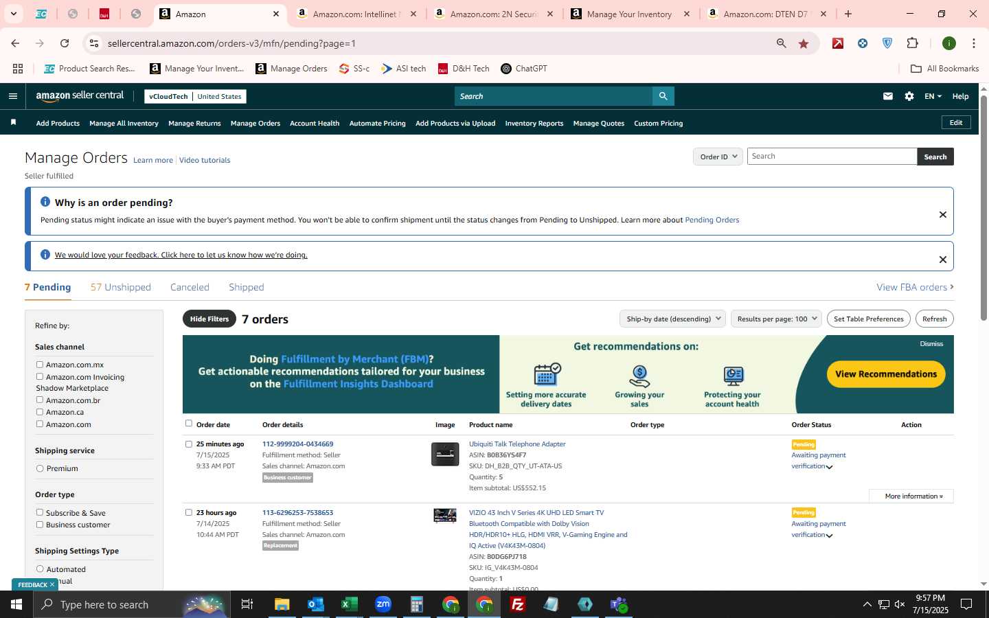
Task: Check the Amazon.com.br sales channel filter
Action: pyautogui.click(x=40, y=400)
